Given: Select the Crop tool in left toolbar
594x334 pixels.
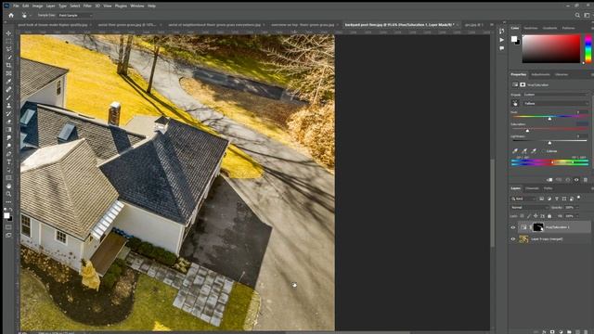Looking at the screenshot, I should point(8,65).
